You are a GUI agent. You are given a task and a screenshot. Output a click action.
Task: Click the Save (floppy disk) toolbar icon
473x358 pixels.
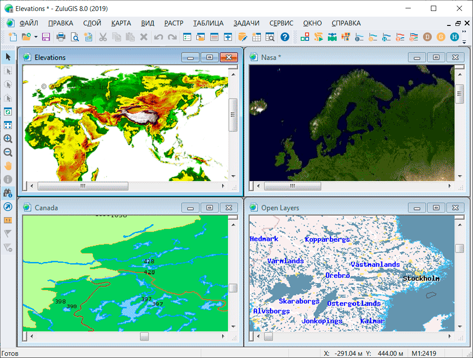point(46,37)
